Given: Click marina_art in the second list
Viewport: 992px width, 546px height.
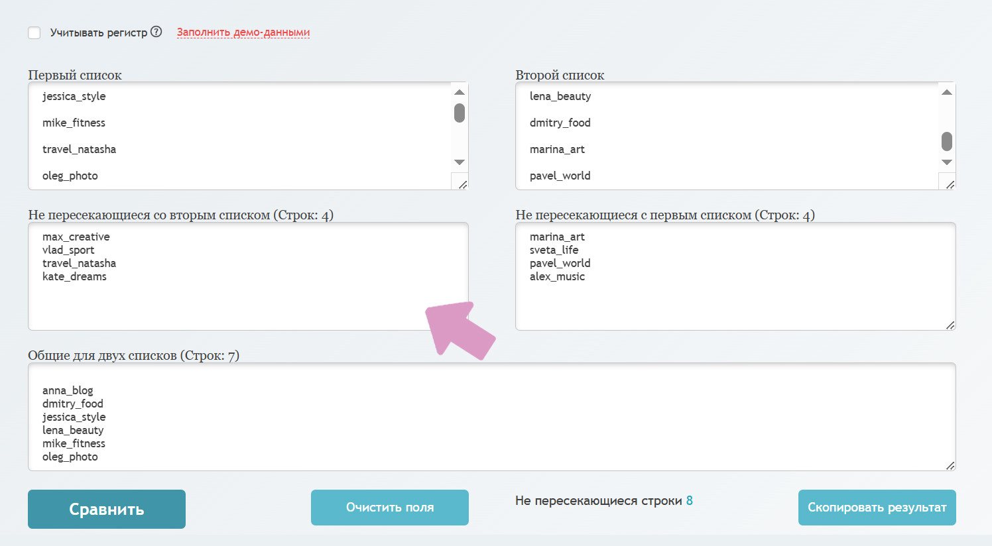Looking at the screenshot, I should 558,149.
